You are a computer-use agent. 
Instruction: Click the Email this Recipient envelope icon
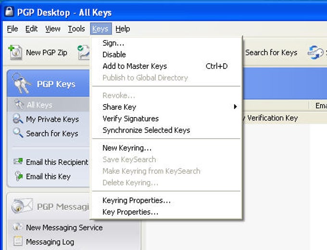pos(18,161)
